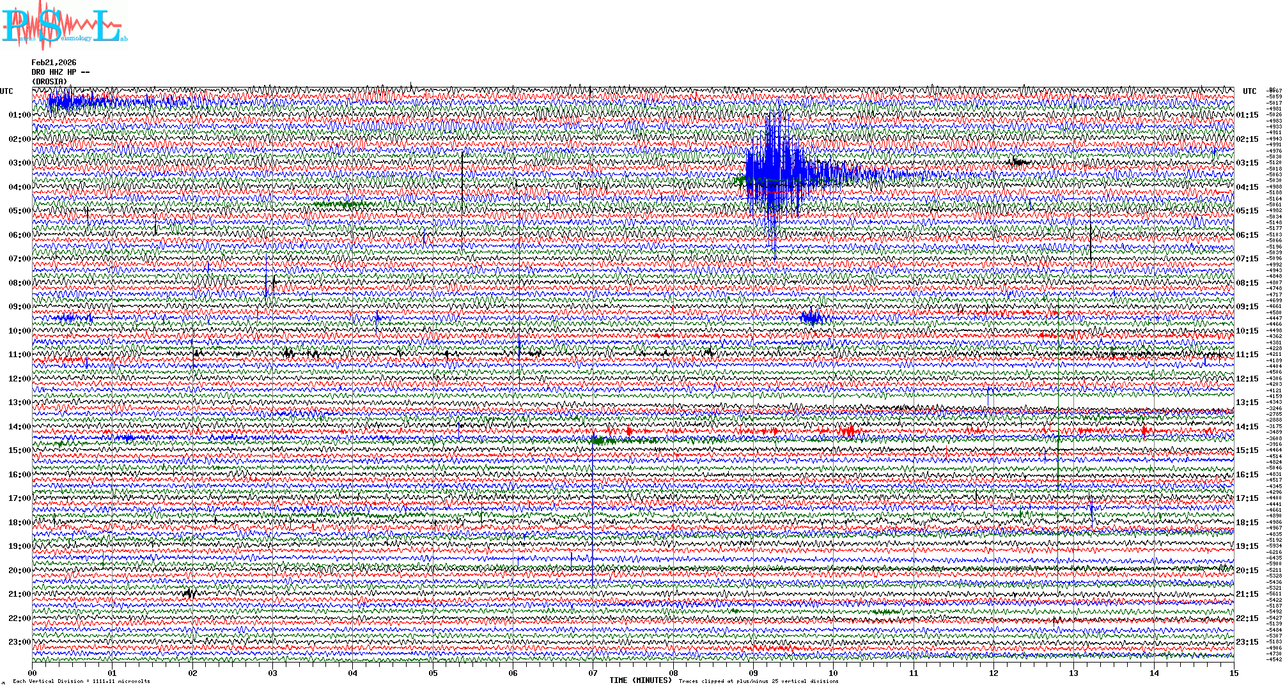Click the (DROSIA) station name label
Image resolution: width=1285 pixels, height=690 pixels.
click(49, 82)
